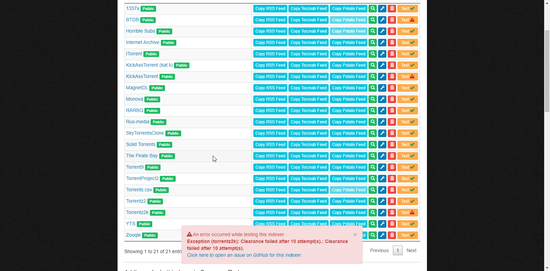This screenshot has height=271, width=550.
Task: Copy Torznab Feed for Torrent9
Action: [x=309, y=167]
